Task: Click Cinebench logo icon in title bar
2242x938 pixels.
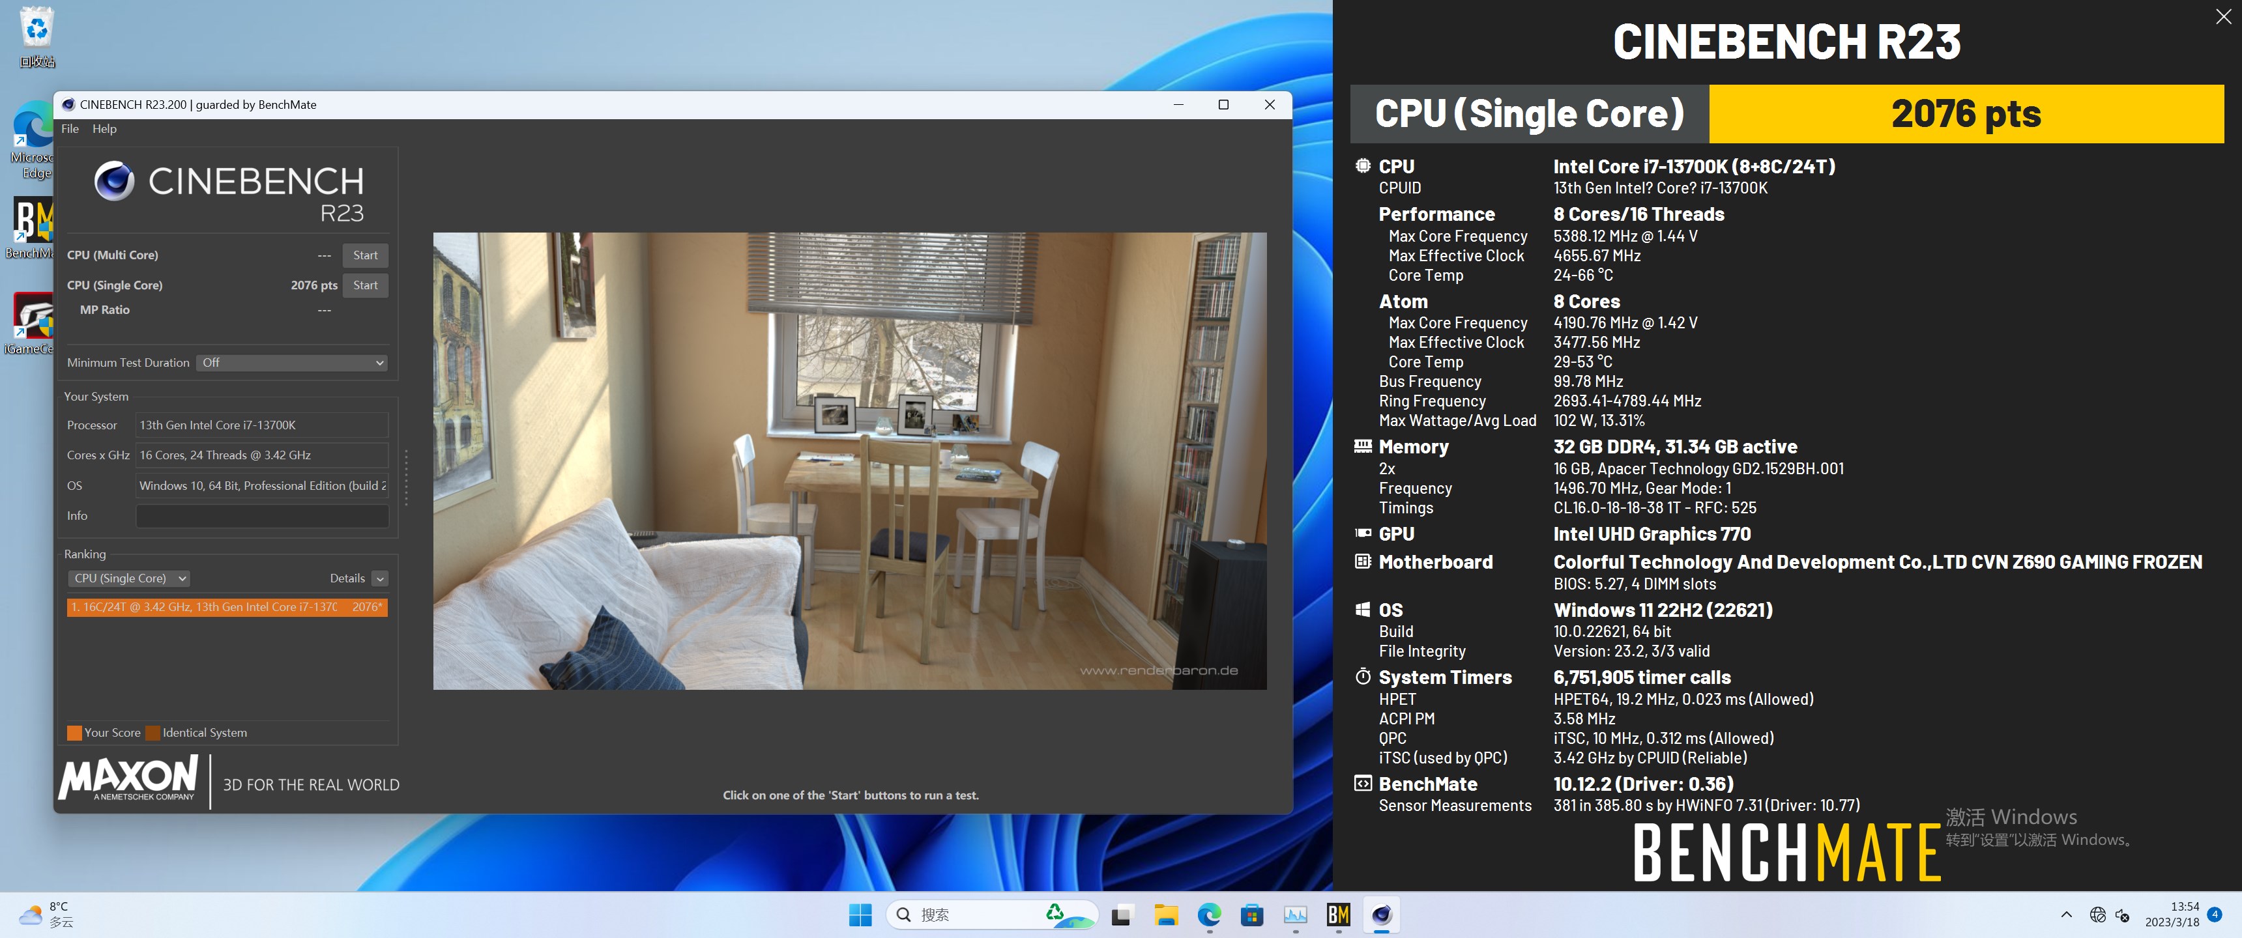Action: point(68,104)
